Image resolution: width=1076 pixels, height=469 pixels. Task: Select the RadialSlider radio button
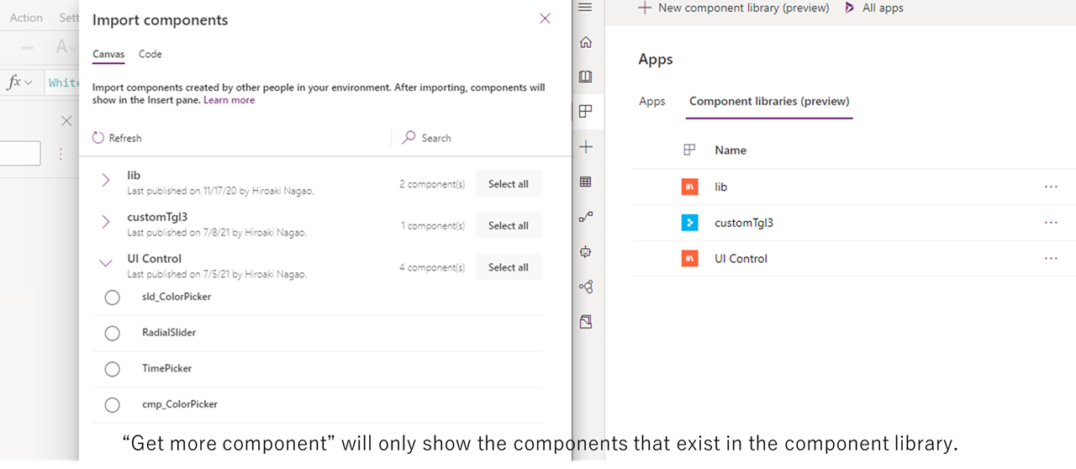pyautogui.click(x=113, y=334)
